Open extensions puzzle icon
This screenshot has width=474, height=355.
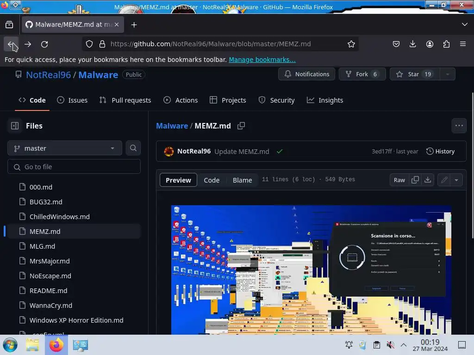446,44
